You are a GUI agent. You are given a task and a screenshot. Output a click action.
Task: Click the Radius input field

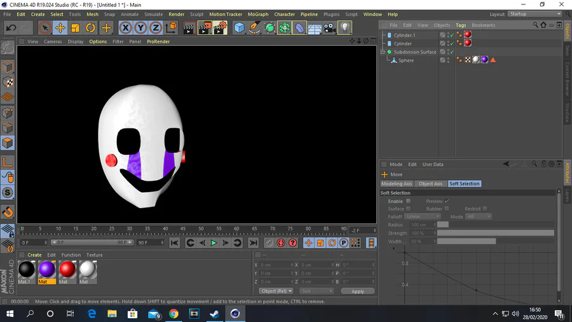[423, 225]
